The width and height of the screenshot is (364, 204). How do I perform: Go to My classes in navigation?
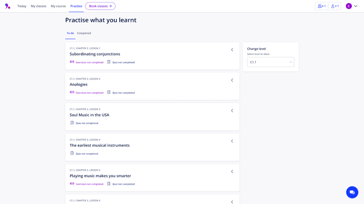point(38,6)
